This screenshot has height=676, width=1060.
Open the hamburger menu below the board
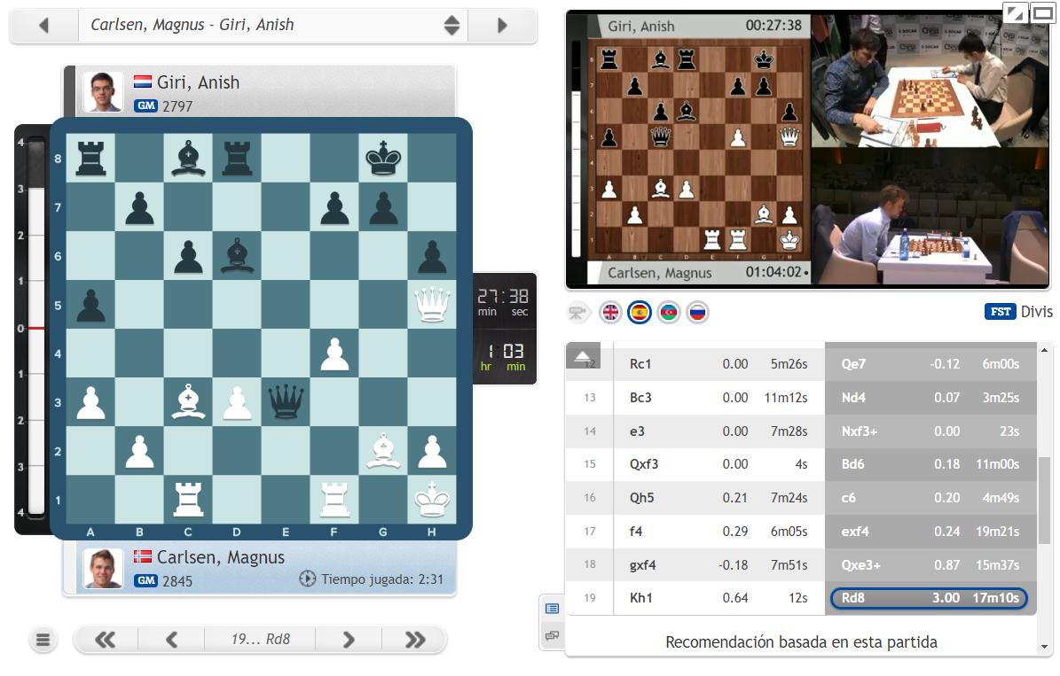pyautogui.click(x=43, y=640)
